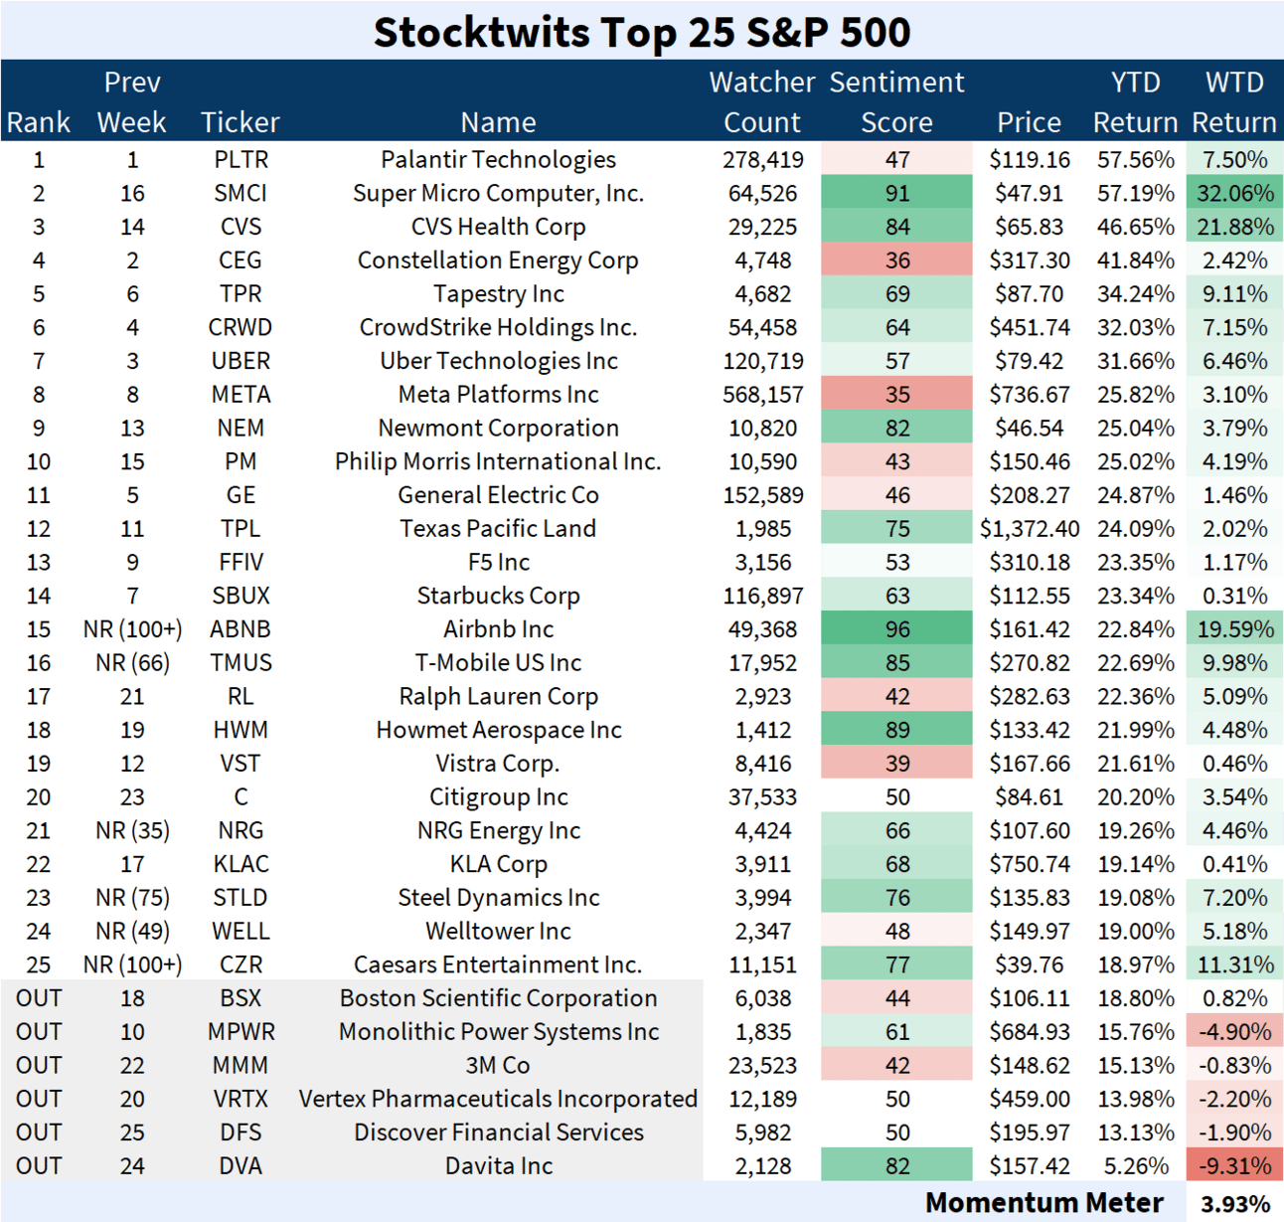Select the 'NRG Energy Inc' name cell
1284x1222 pixels.
tap(499, 831)
